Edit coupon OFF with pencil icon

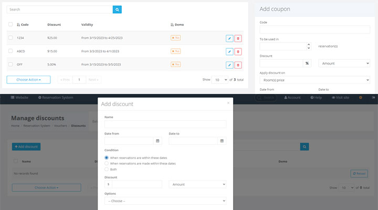pyautogui.click(x=229, y=65)
